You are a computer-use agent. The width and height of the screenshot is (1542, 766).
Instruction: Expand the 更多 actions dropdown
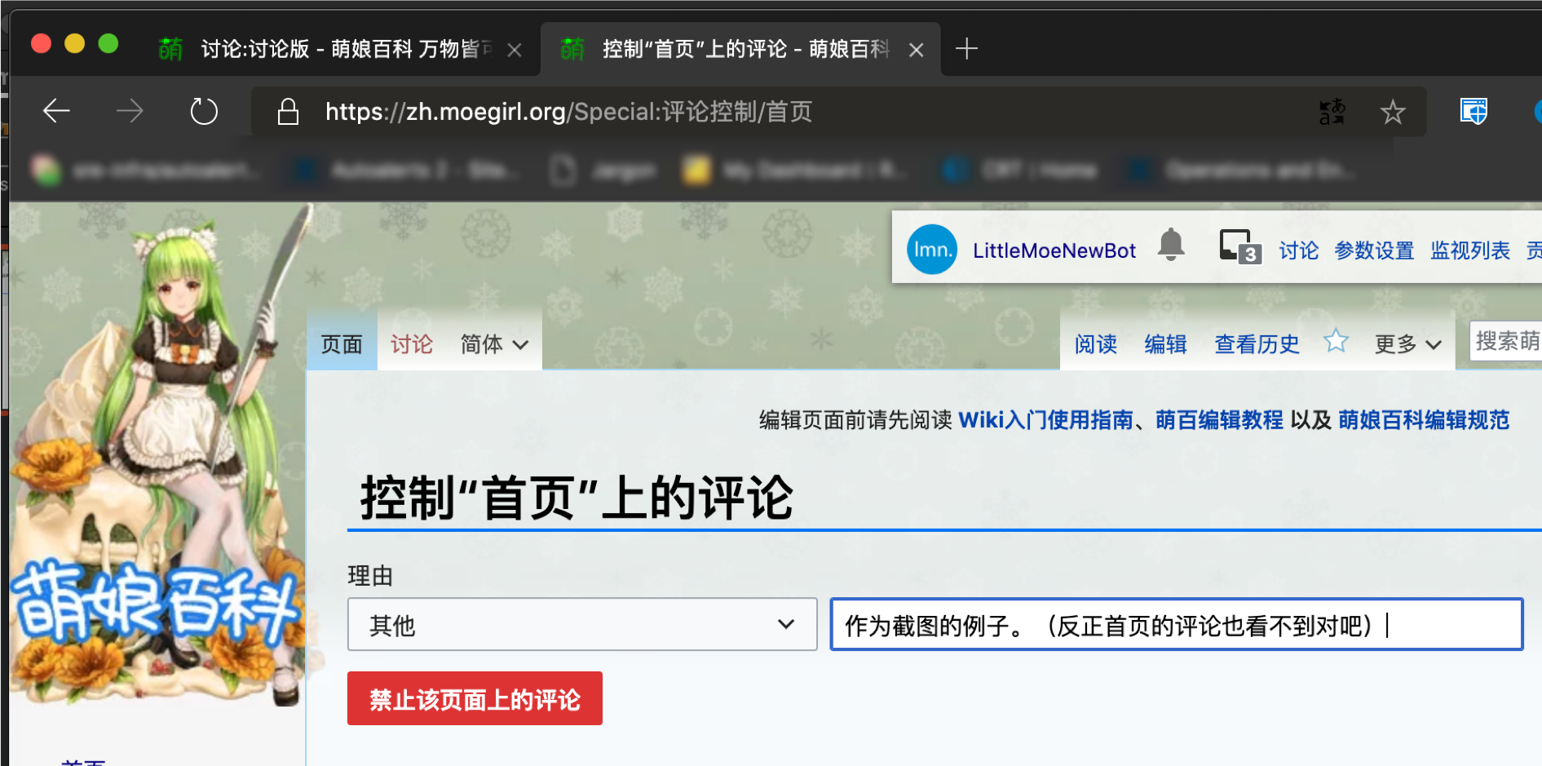click(1407, 345)
